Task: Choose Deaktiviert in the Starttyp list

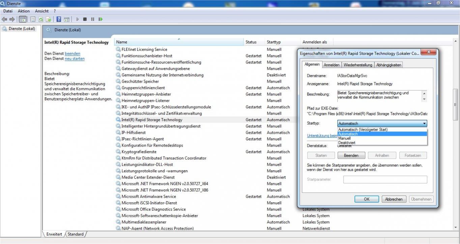Action: pyautogui.click(x=382, y=143)
